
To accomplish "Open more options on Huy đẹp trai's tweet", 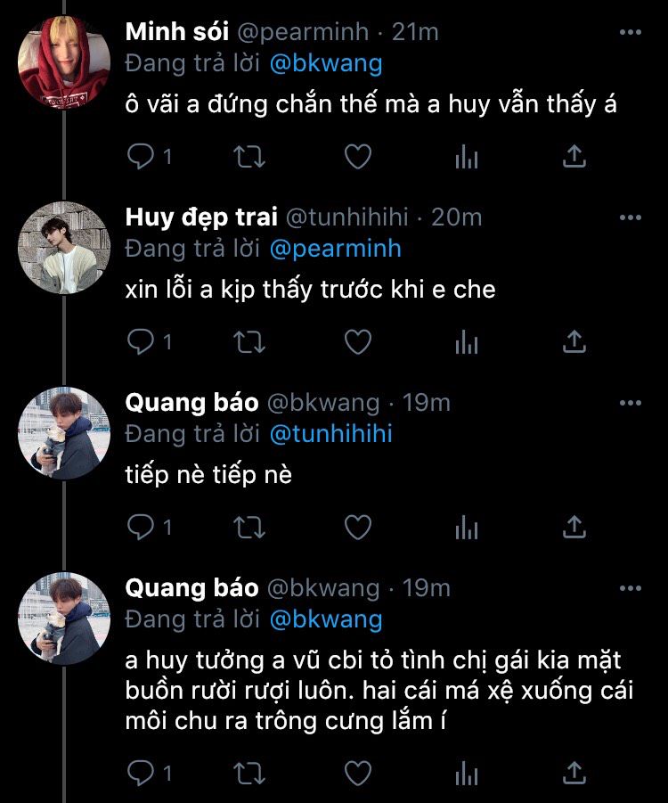I will (x=630, y=217).
